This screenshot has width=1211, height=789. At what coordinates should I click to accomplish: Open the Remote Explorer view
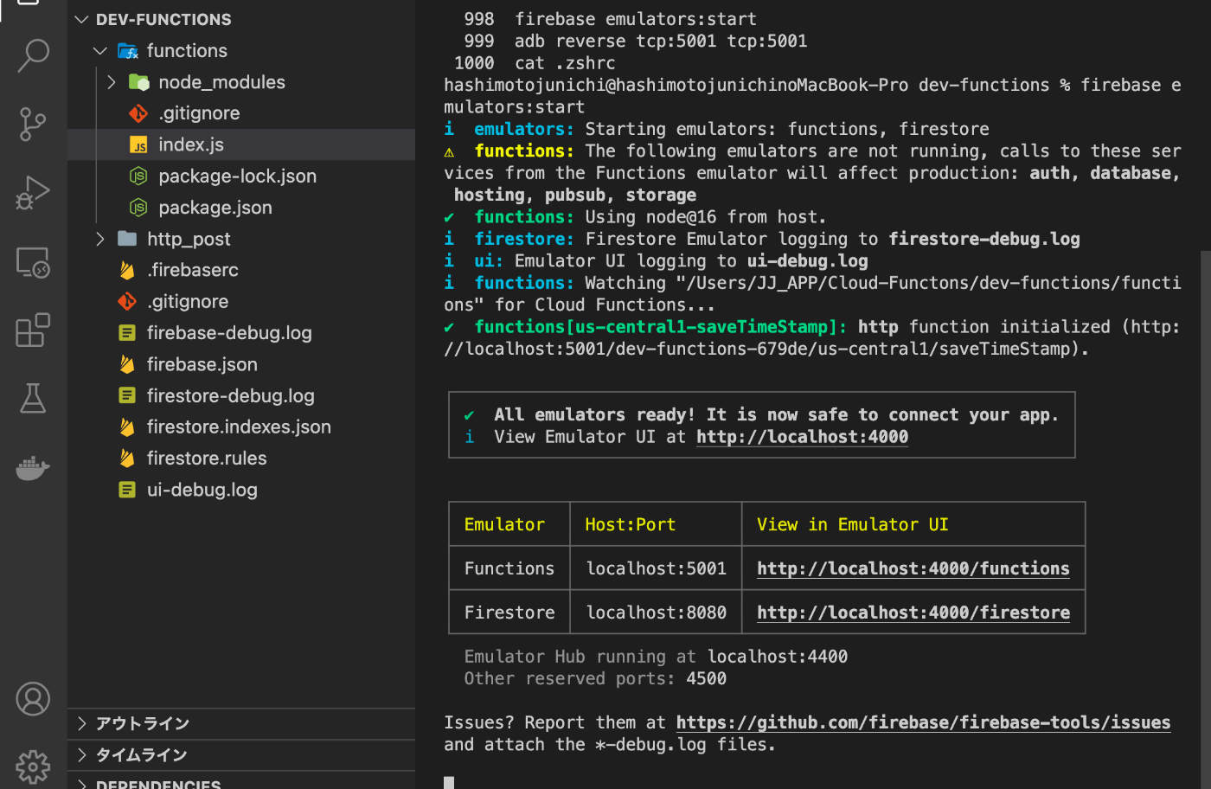pos(33,261)
